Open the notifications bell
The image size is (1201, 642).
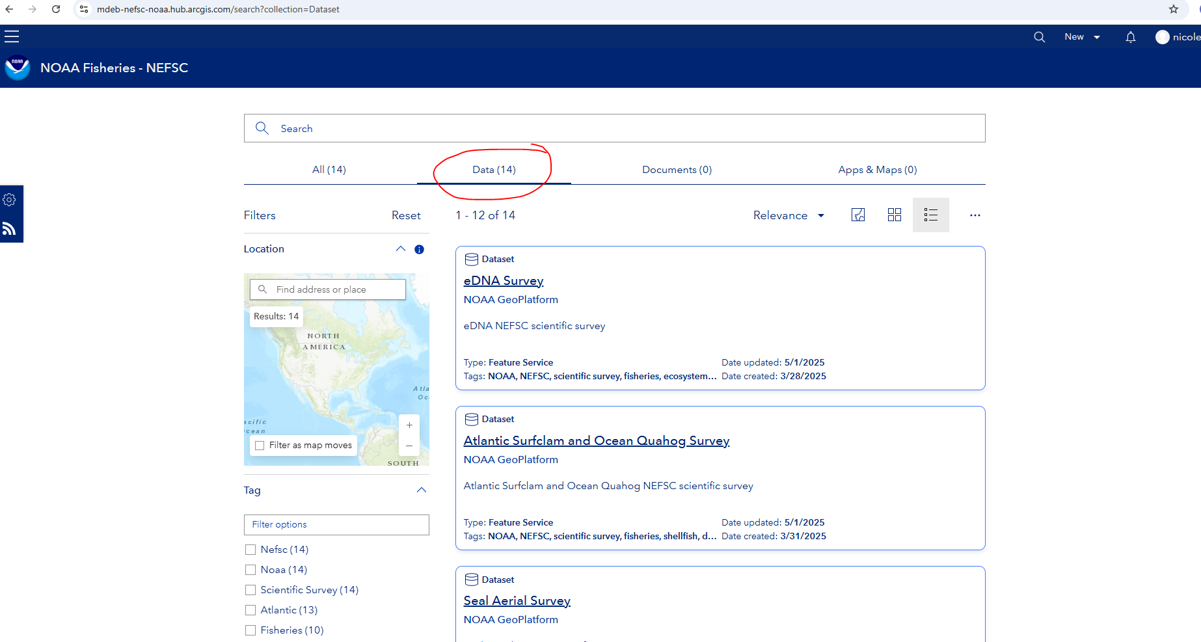1131,37
